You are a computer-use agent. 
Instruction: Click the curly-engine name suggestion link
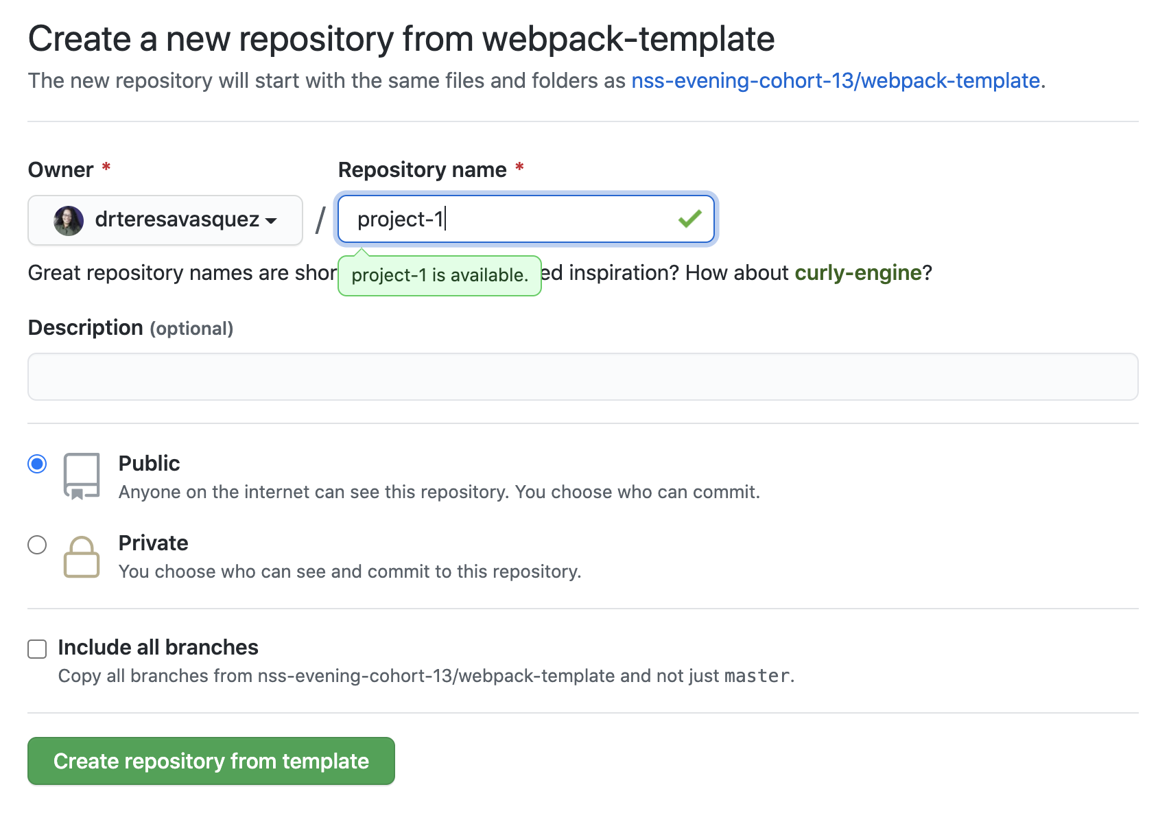pyautogui.click(x=858, y=272)
